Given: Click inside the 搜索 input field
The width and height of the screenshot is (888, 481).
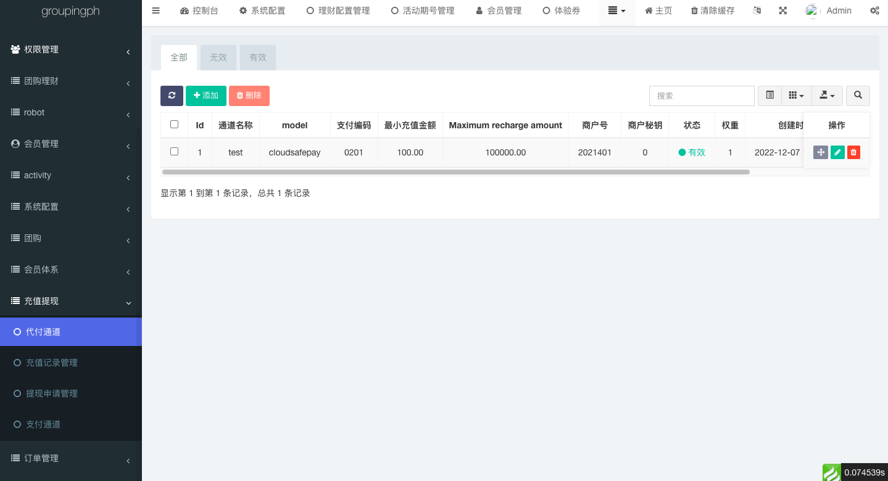Looking at the screenshot, I should pos(702,96).
